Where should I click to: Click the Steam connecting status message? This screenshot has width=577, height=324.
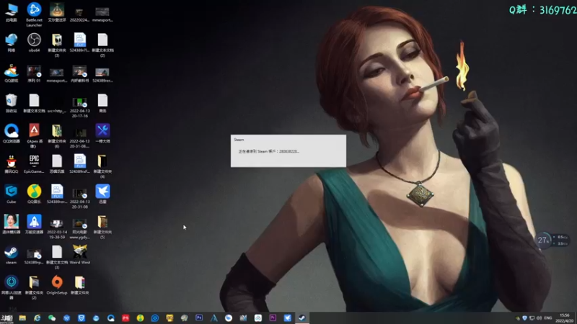click(x=268, y=151)
